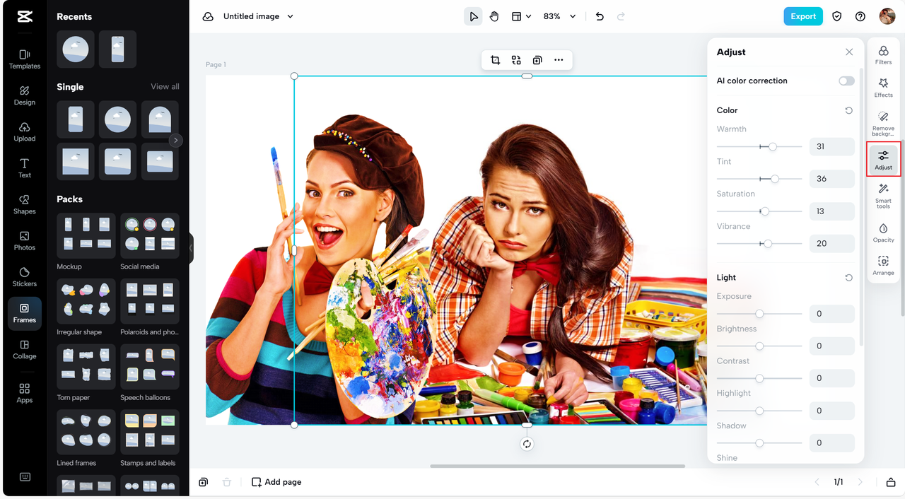This screenshot has width=905, height=499.
Task: Click the canvas horizontal scrollbar
Action: coord(558,466)
